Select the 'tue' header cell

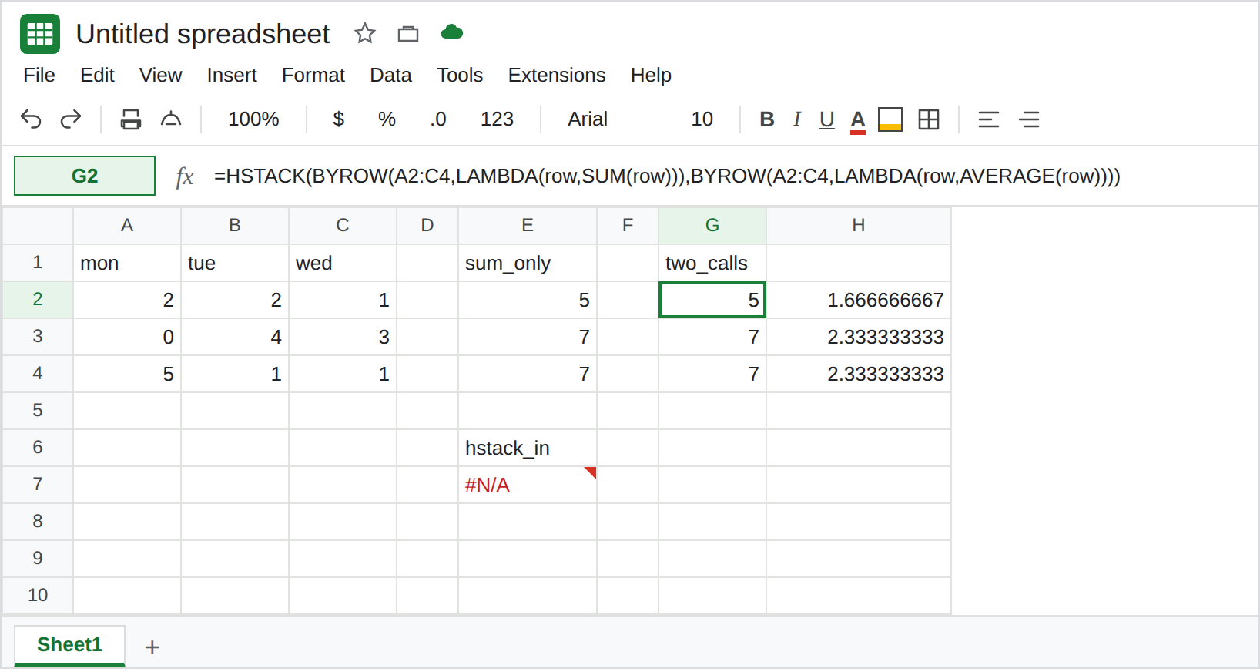point(235,263)
